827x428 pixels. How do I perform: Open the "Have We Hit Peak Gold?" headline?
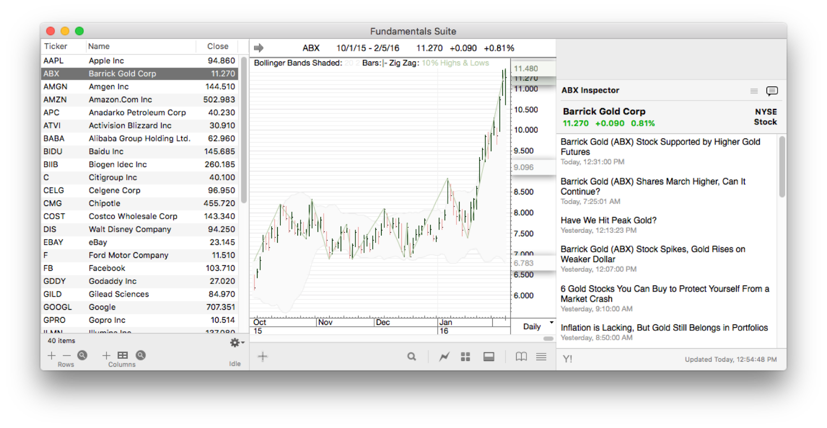[608, 220]
